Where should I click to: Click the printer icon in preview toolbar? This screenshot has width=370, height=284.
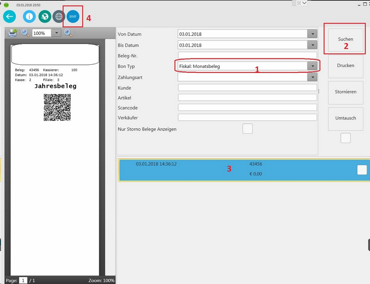(12, 32)
